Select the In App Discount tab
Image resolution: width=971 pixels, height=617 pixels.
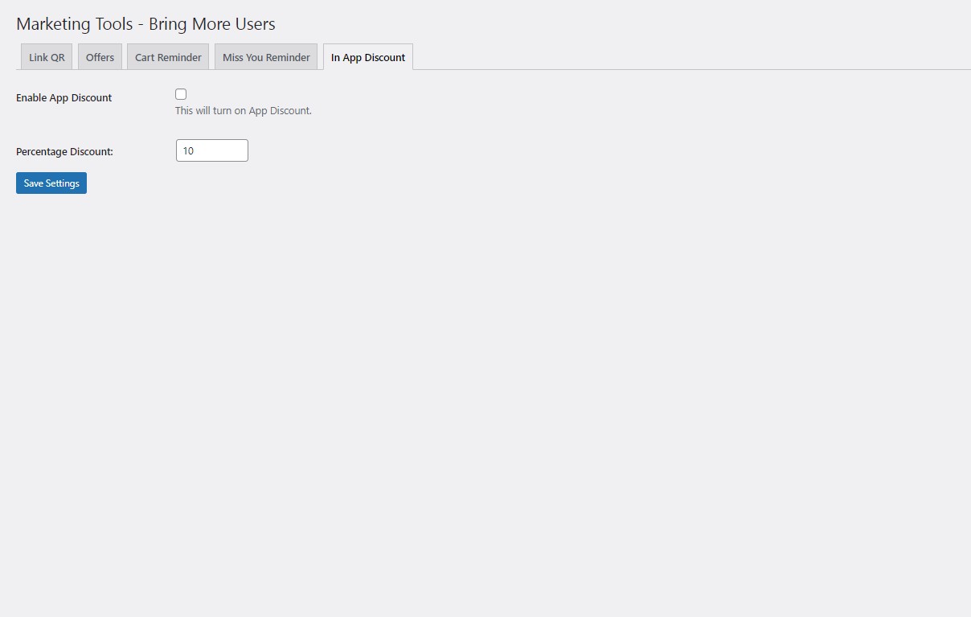click(x=368, y=57)
